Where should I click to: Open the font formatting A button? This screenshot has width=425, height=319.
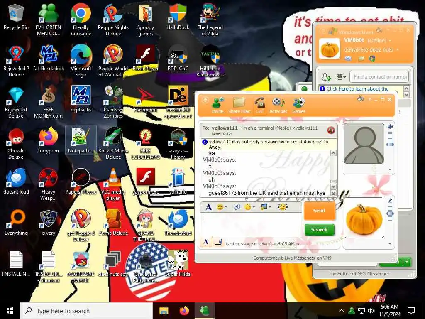208,207
